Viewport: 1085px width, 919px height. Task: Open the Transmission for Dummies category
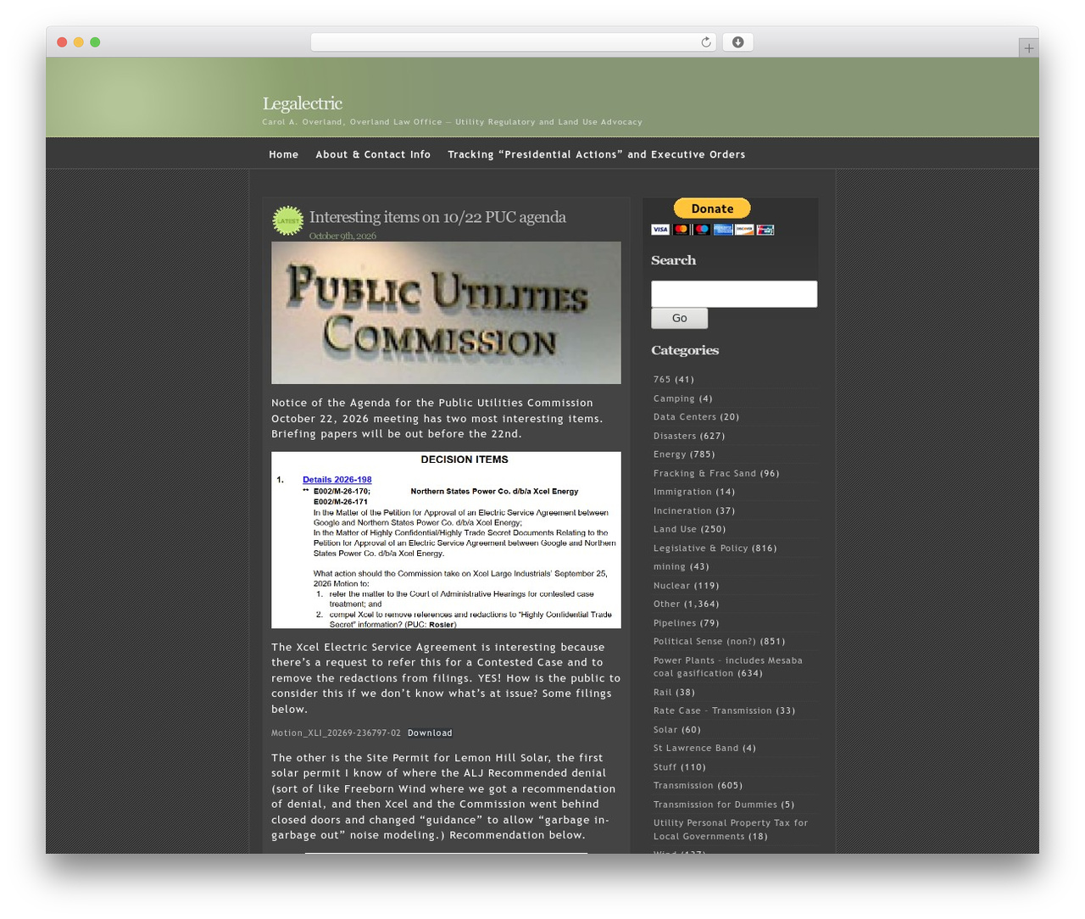pos(715,805)
